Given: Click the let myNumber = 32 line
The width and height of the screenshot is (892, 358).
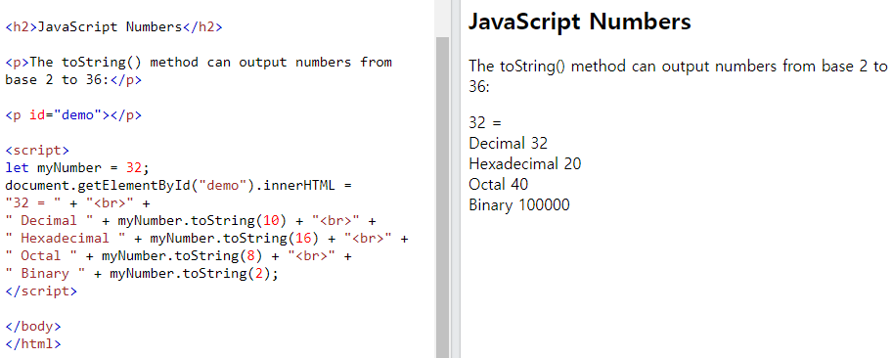Looking at the screenshot, I should tap(77, 168).
